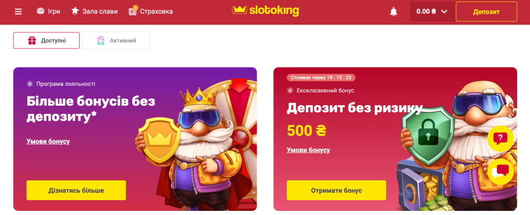
Task: Click the gift icon in Доступні tab
Action: click(32, 41)
